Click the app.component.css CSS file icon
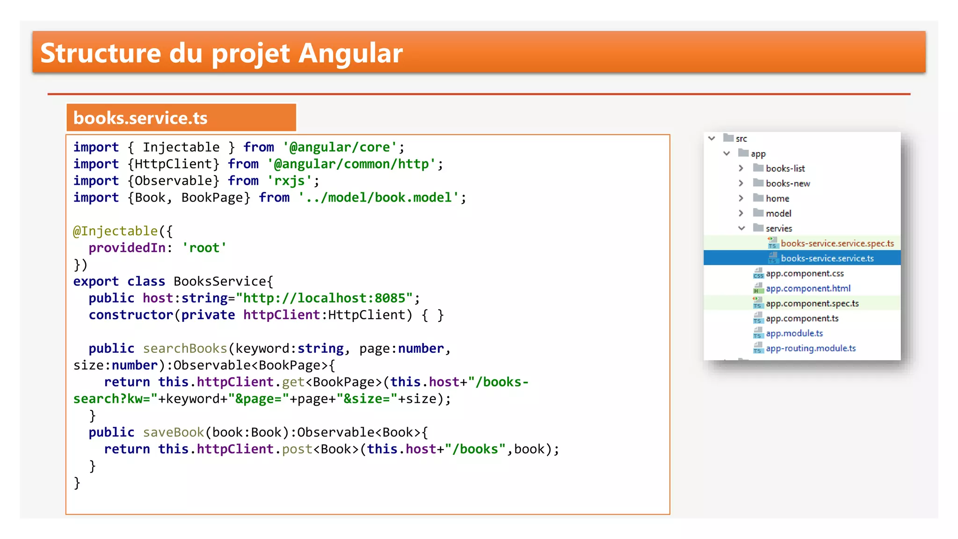This screenshot has width=958, height=539. (x=758, y=273)
